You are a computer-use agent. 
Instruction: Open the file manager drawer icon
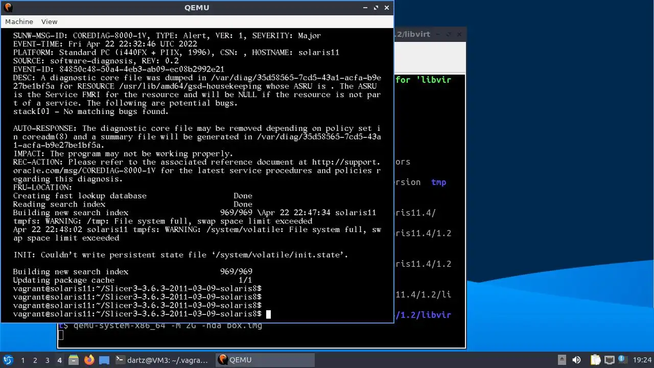[74, 360]
